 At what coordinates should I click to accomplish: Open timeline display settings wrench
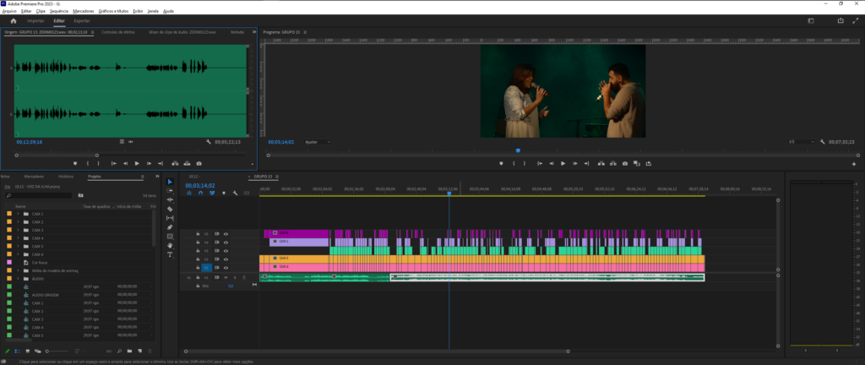click(x=235, y=193)
